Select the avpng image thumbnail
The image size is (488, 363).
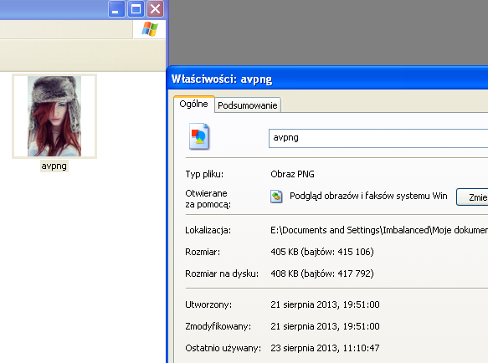click(x=54, y=116)
